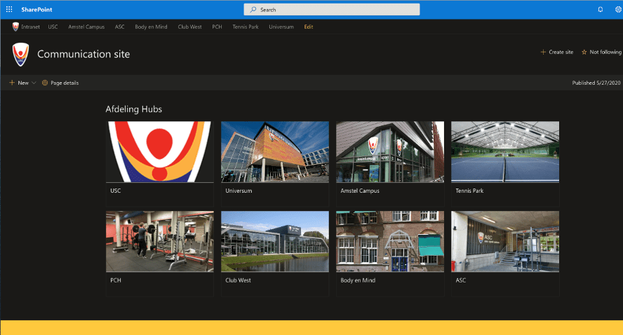Click the Amstel Campus tile caption

click(360, 191)
